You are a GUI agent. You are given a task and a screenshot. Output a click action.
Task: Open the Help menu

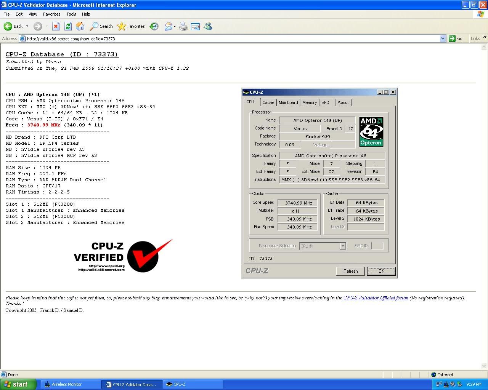pos(86,14)
